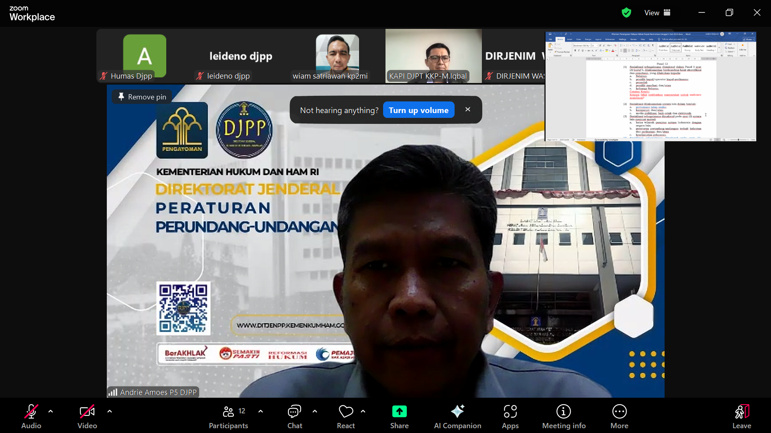
Task: Expand the arrow next to Participants
Action: click(261, 411)
